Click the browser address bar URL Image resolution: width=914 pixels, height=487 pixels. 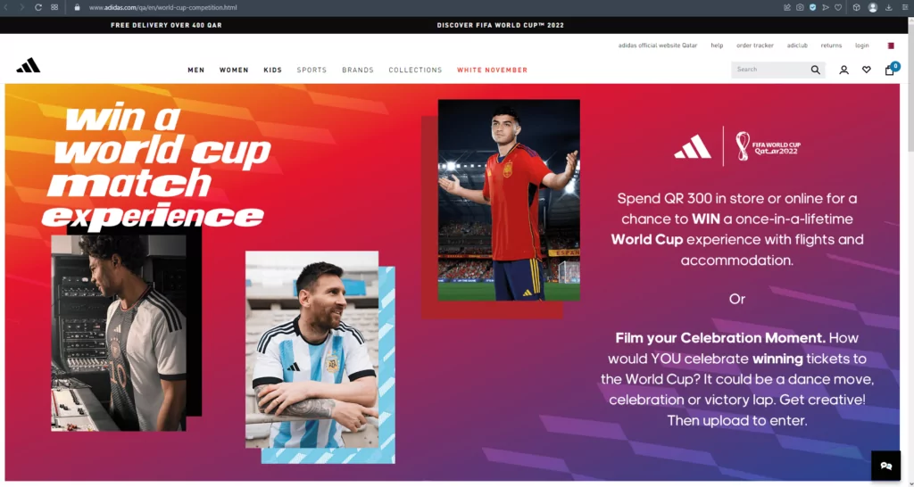pos(162,7)
